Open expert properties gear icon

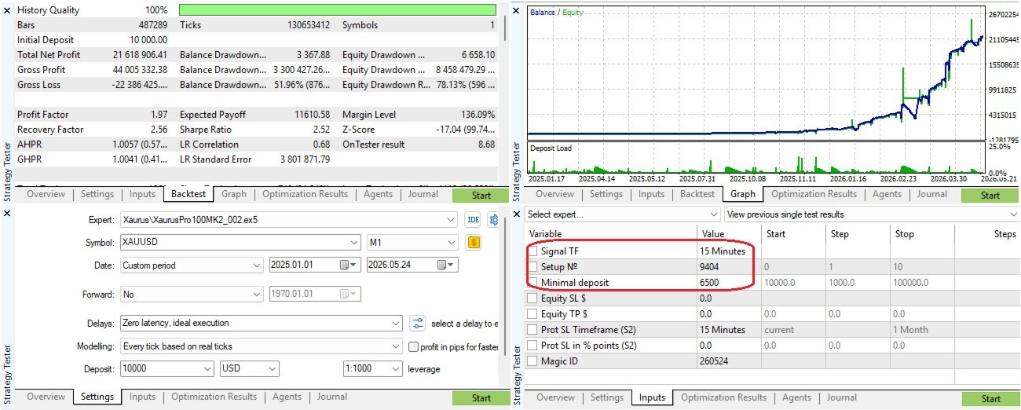point(494,220)
